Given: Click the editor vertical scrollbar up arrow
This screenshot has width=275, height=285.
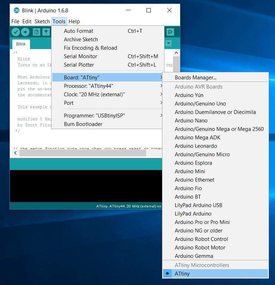Looking at the screenshot, I should pyautogui.click(x=176, y=53).
